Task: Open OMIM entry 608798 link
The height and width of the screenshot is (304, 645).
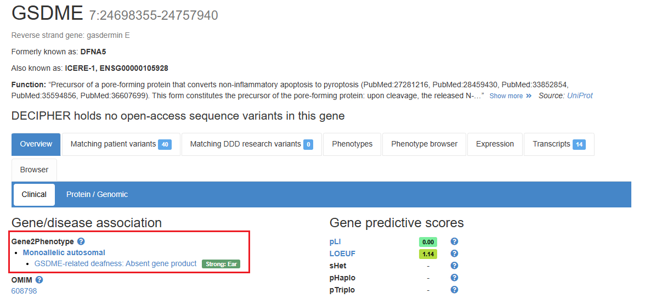Action: (24, 291)
